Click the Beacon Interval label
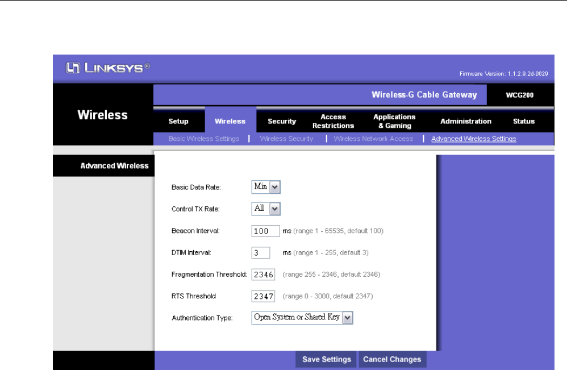The height and width of the screenshot is (370, 567). [x=195, y=231]
